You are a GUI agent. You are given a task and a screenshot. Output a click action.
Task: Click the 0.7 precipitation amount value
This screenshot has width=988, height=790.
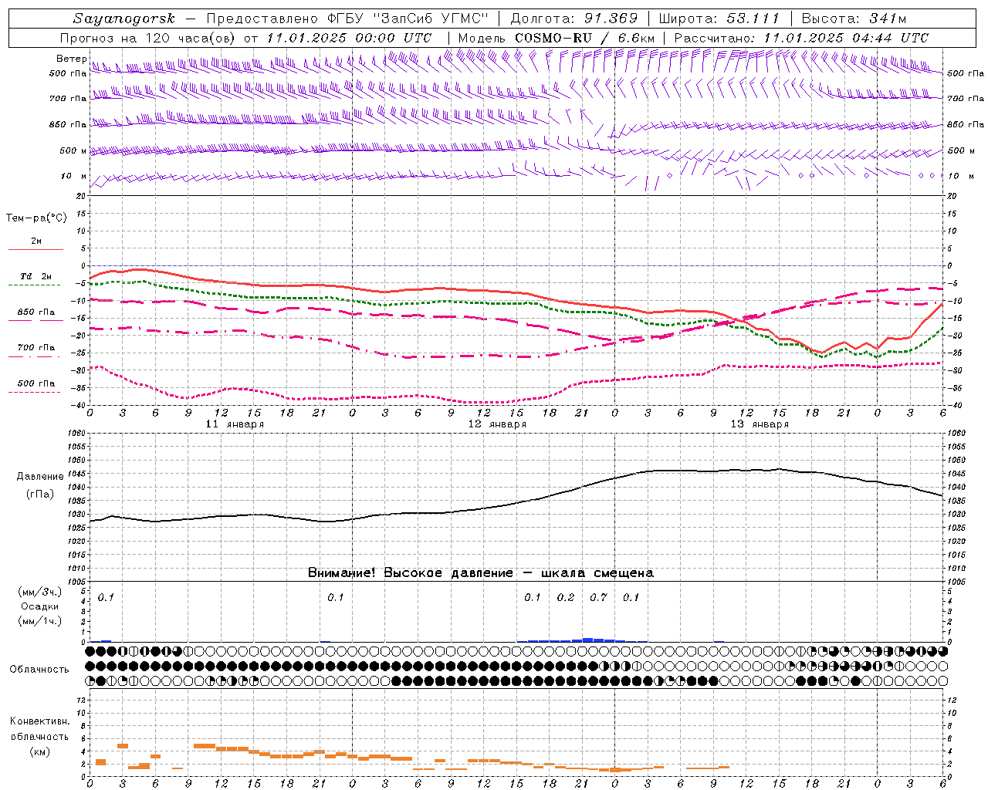click(x=598, y=597)
